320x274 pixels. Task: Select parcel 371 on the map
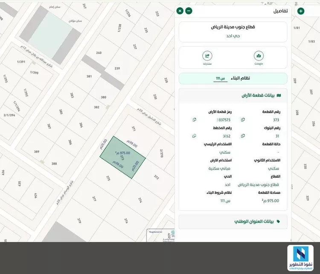(134, 129)
